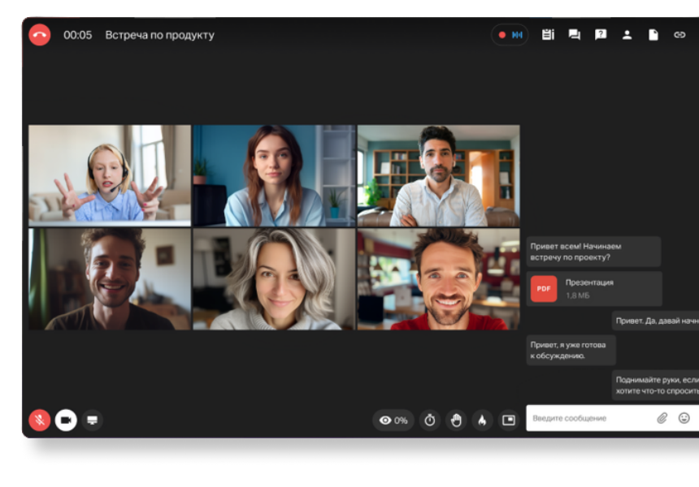The image size is (699, 487).
Task: Unmute the microphone
Action: tap(40, 420)
